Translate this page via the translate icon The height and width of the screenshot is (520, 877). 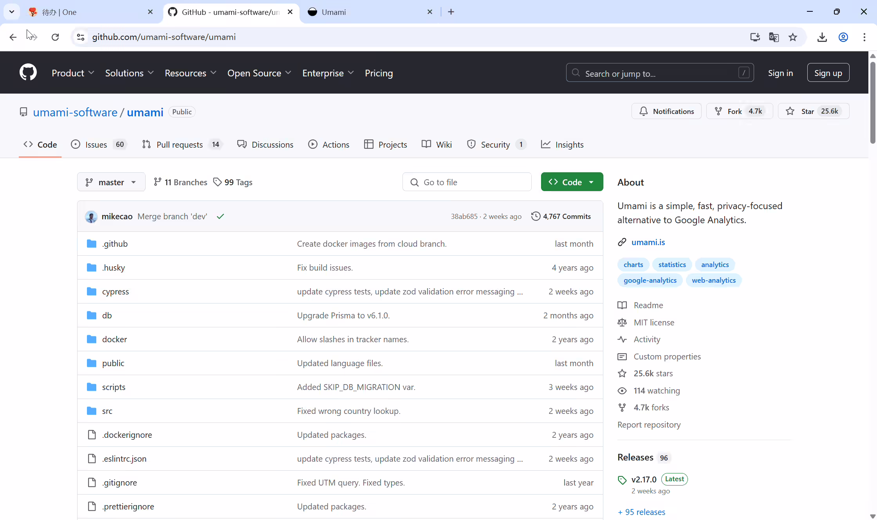[x=774, y=37]
